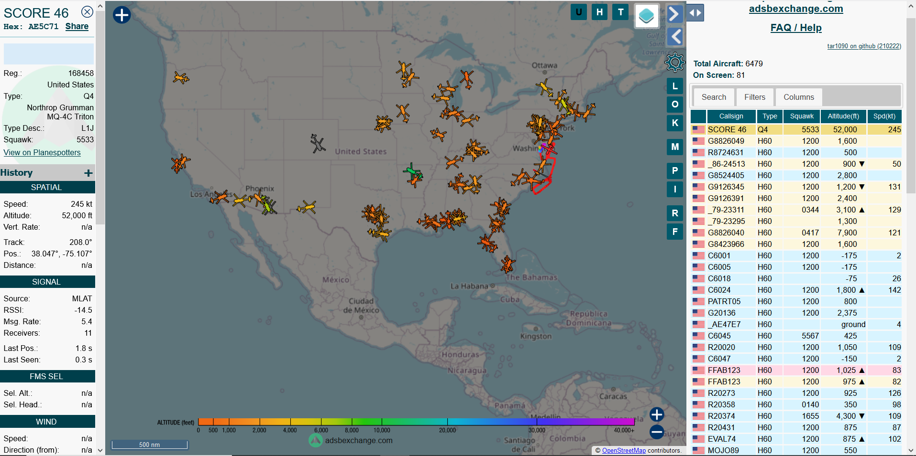
Task: Select EVAL74 row in aircraft table
Action: point(796,439)
